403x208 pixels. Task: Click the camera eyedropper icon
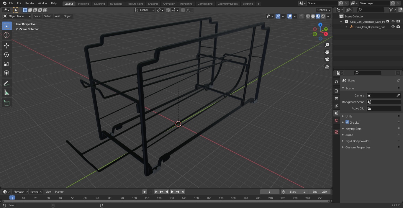point(398,96)
